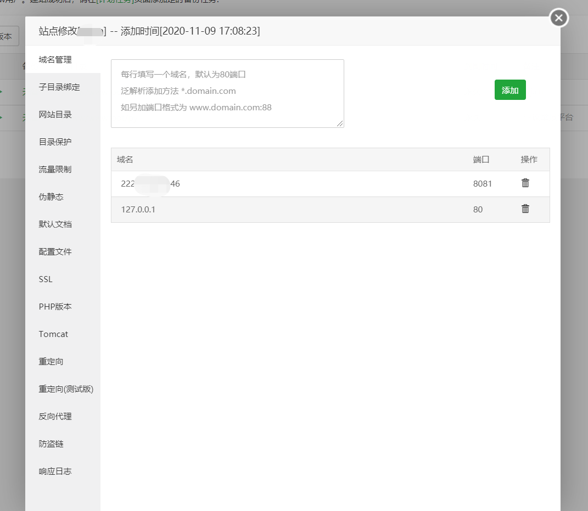Delete the 127.0.0.1 domain row
This screenshot has width=588, height=511.
525,209
